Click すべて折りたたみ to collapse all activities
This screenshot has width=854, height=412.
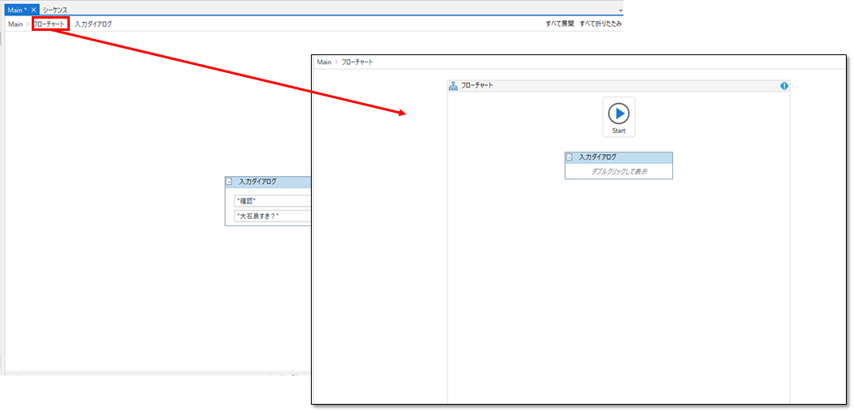point(601,24)
